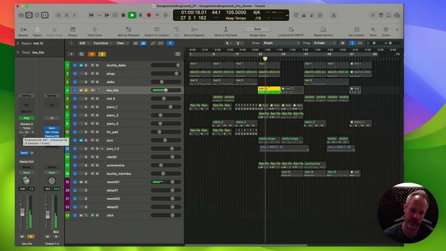
Task: Click nudge value right arrow
Action: [x=272, y=29]
